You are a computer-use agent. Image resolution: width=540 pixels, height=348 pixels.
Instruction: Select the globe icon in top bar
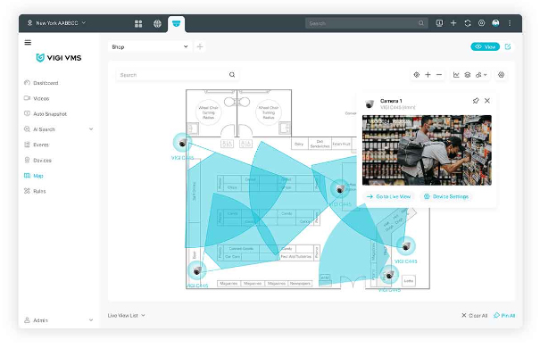tap(157, 23)
